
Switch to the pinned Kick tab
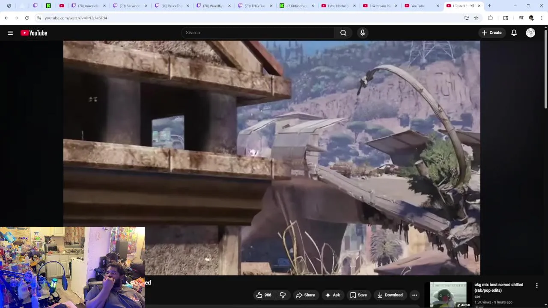click(48, 6)
